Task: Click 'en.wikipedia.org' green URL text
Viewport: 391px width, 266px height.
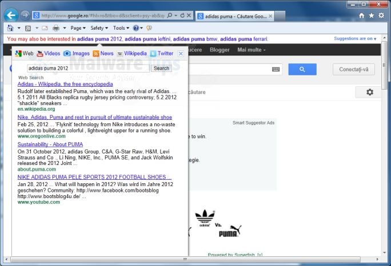Action: [36, 109]
